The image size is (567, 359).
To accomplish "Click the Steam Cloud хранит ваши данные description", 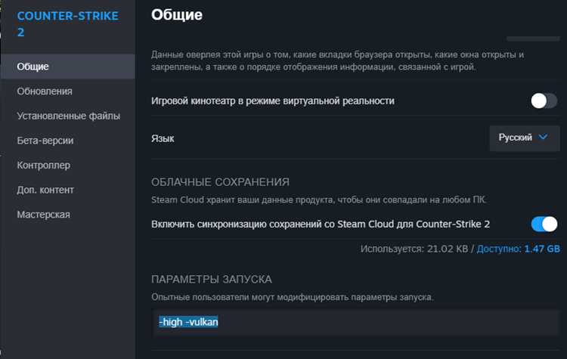I will click(319, 200).
